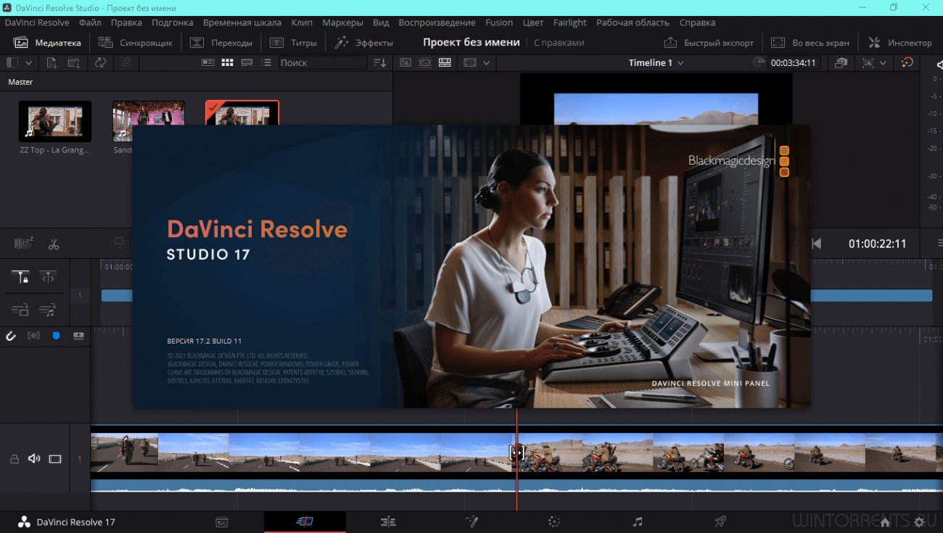Click the Master bin label
The image size is (943, 533).
click(x=20, y=82)
